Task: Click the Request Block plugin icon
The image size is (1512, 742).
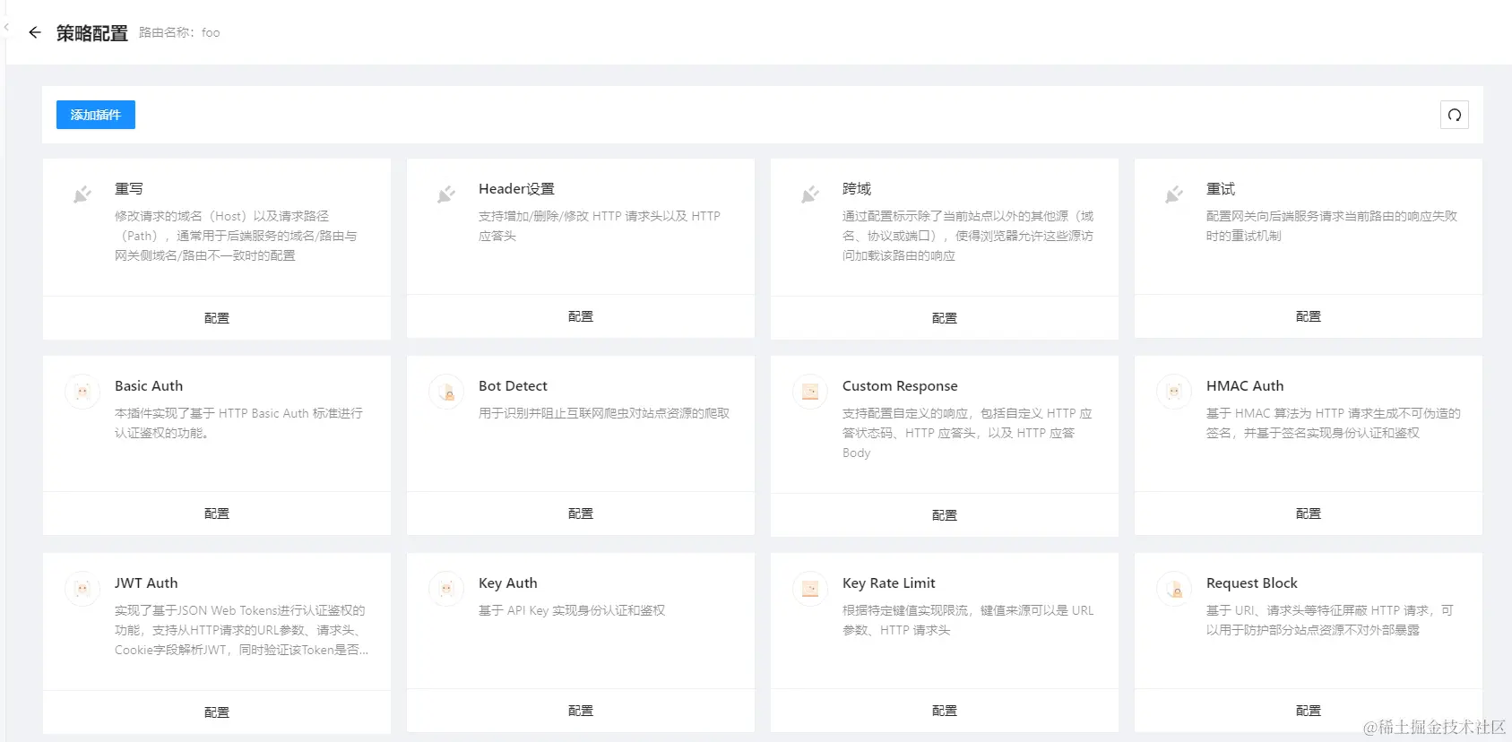Action: tap(1174, 589)
